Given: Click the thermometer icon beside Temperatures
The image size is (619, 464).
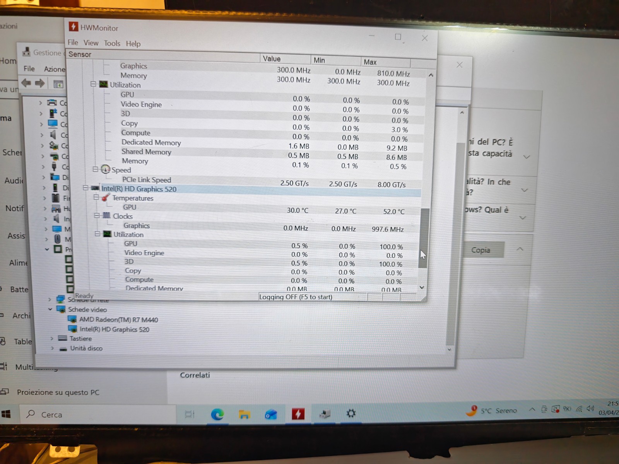Looking at the screenshot, I should 106,197.
